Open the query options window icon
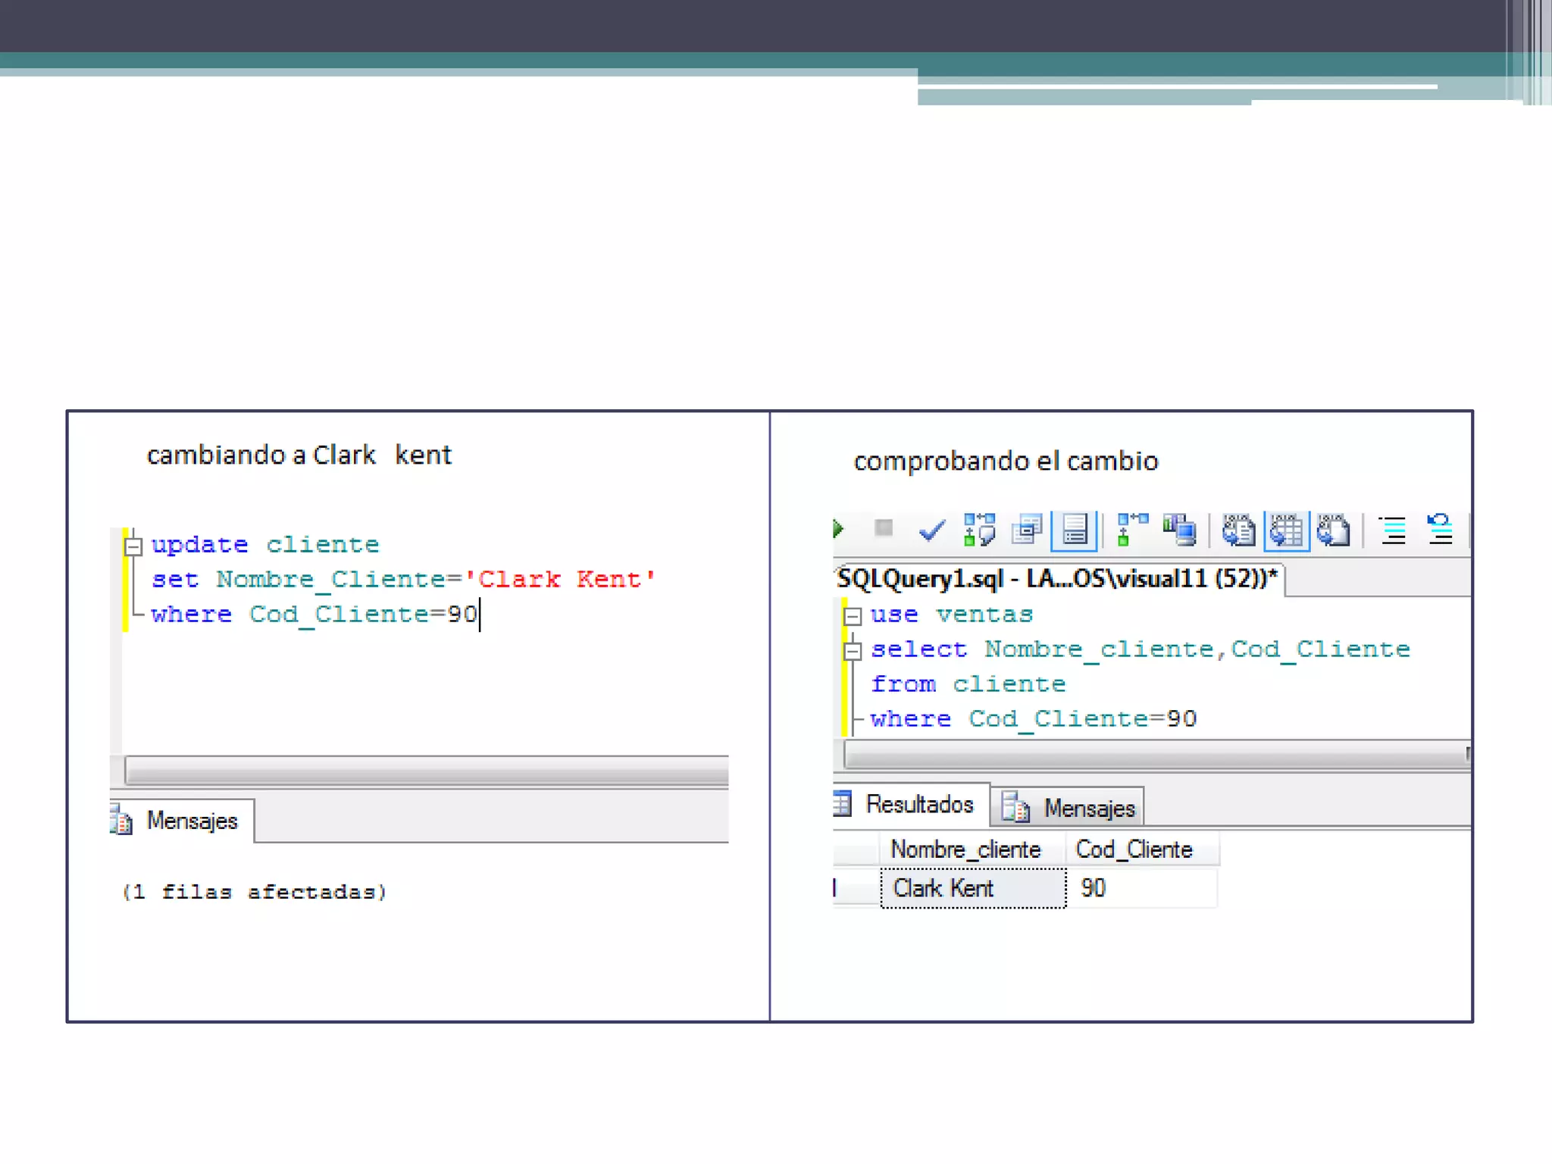This screenshot has height=1164, width=1552. [x=1027, y=530]
